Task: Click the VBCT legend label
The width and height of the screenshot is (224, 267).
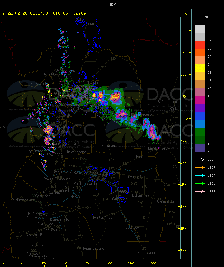Action: [211, 176]
